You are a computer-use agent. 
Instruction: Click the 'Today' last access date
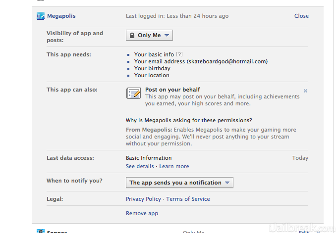[x=300, y=158]
